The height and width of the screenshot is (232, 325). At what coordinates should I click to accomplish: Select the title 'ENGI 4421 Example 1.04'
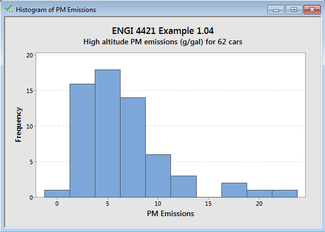[163, 31]
